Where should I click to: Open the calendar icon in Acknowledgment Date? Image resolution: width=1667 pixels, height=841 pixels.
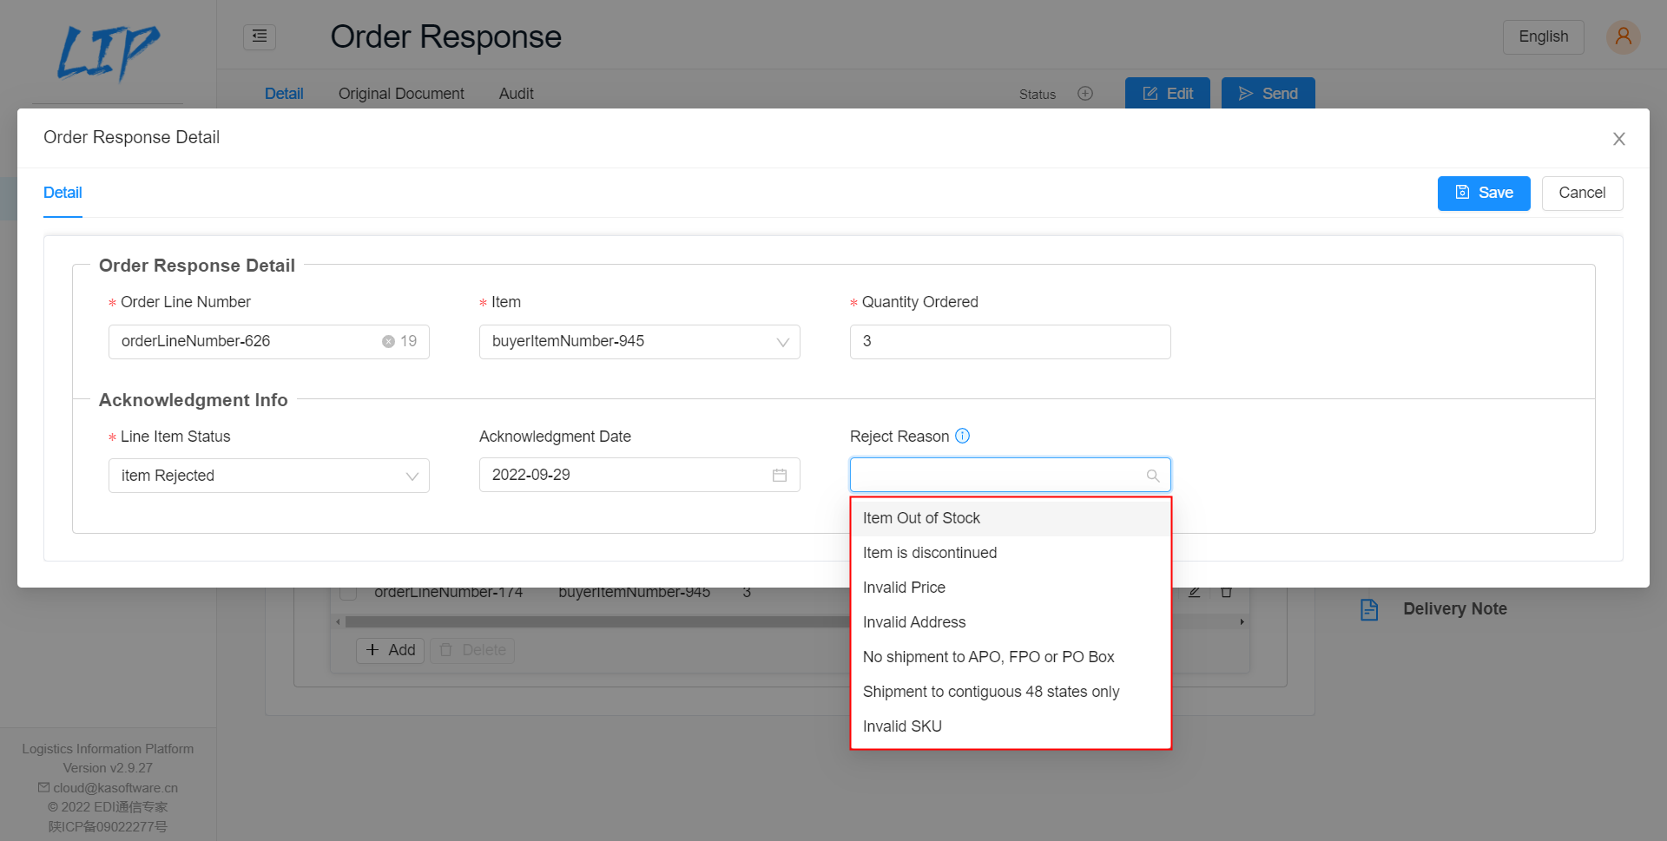click(780, 475)
